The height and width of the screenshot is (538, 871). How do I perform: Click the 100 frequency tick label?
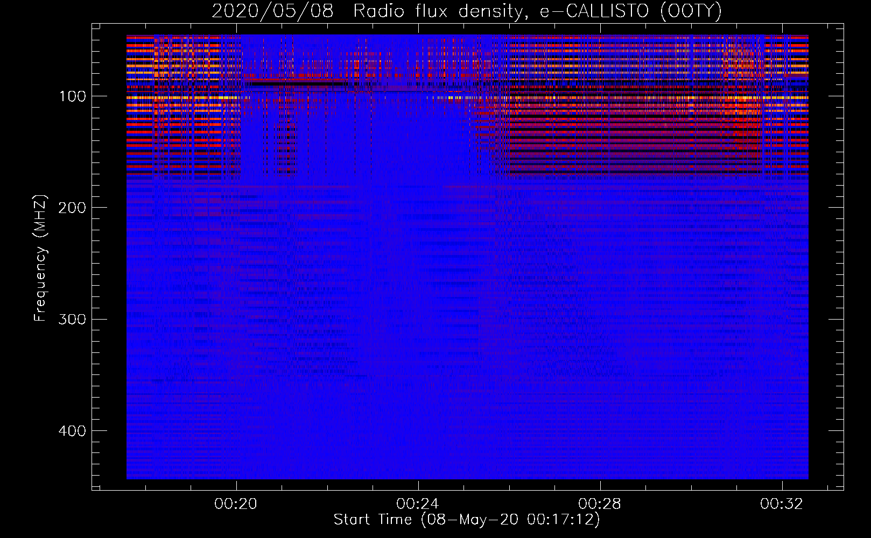[x=72, y=96]
